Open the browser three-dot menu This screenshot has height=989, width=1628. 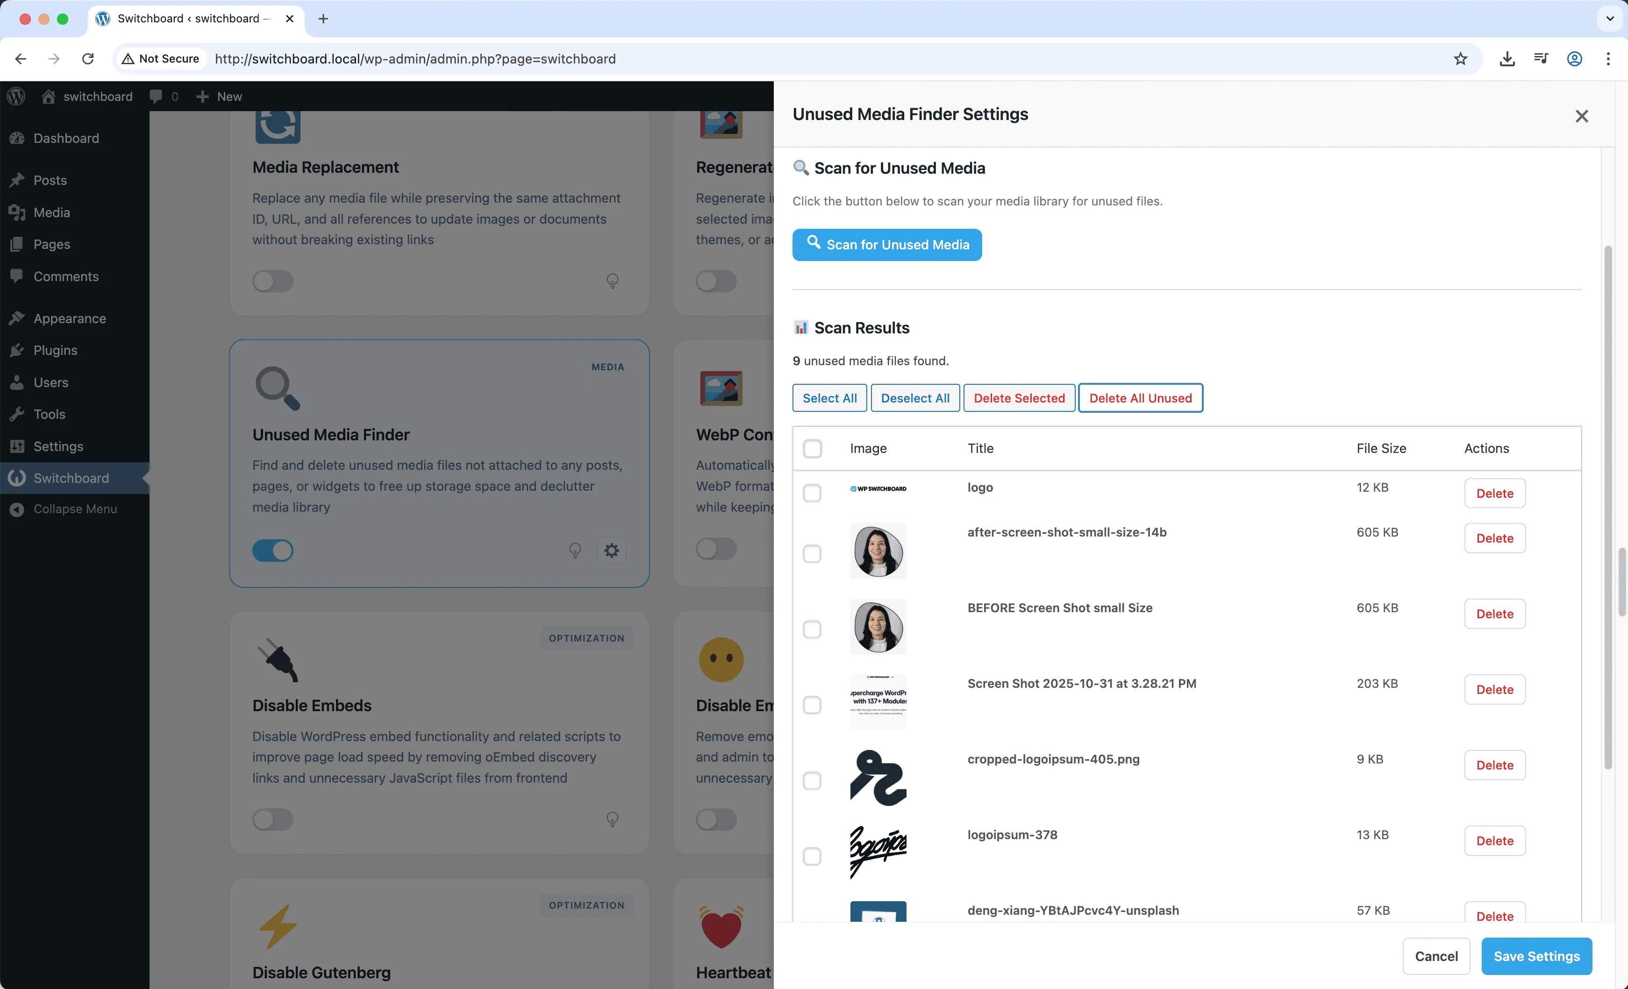[1608, 59]
